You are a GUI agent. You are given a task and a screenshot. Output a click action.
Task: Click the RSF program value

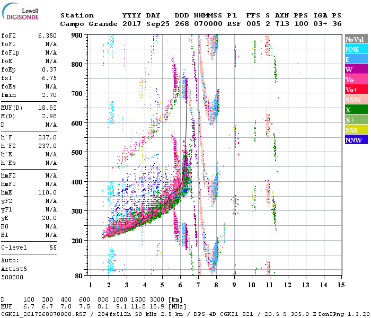234,24
